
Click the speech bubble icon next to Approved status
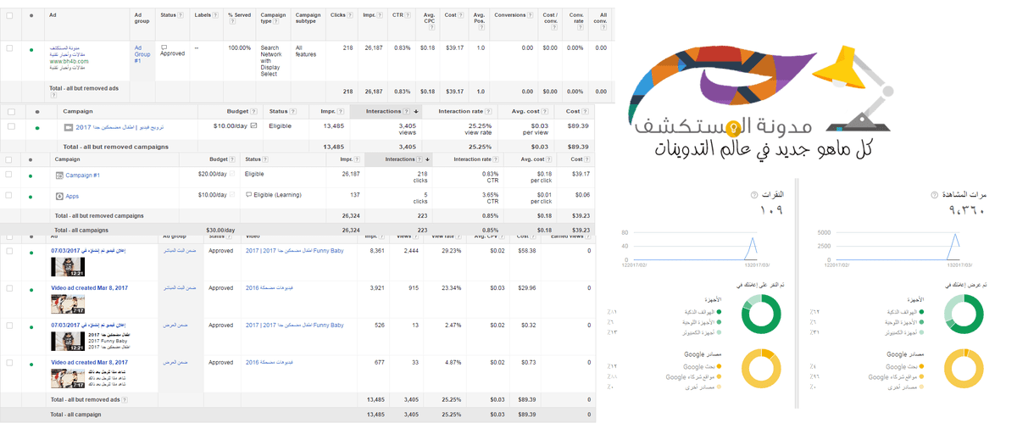tap(164, 47)
